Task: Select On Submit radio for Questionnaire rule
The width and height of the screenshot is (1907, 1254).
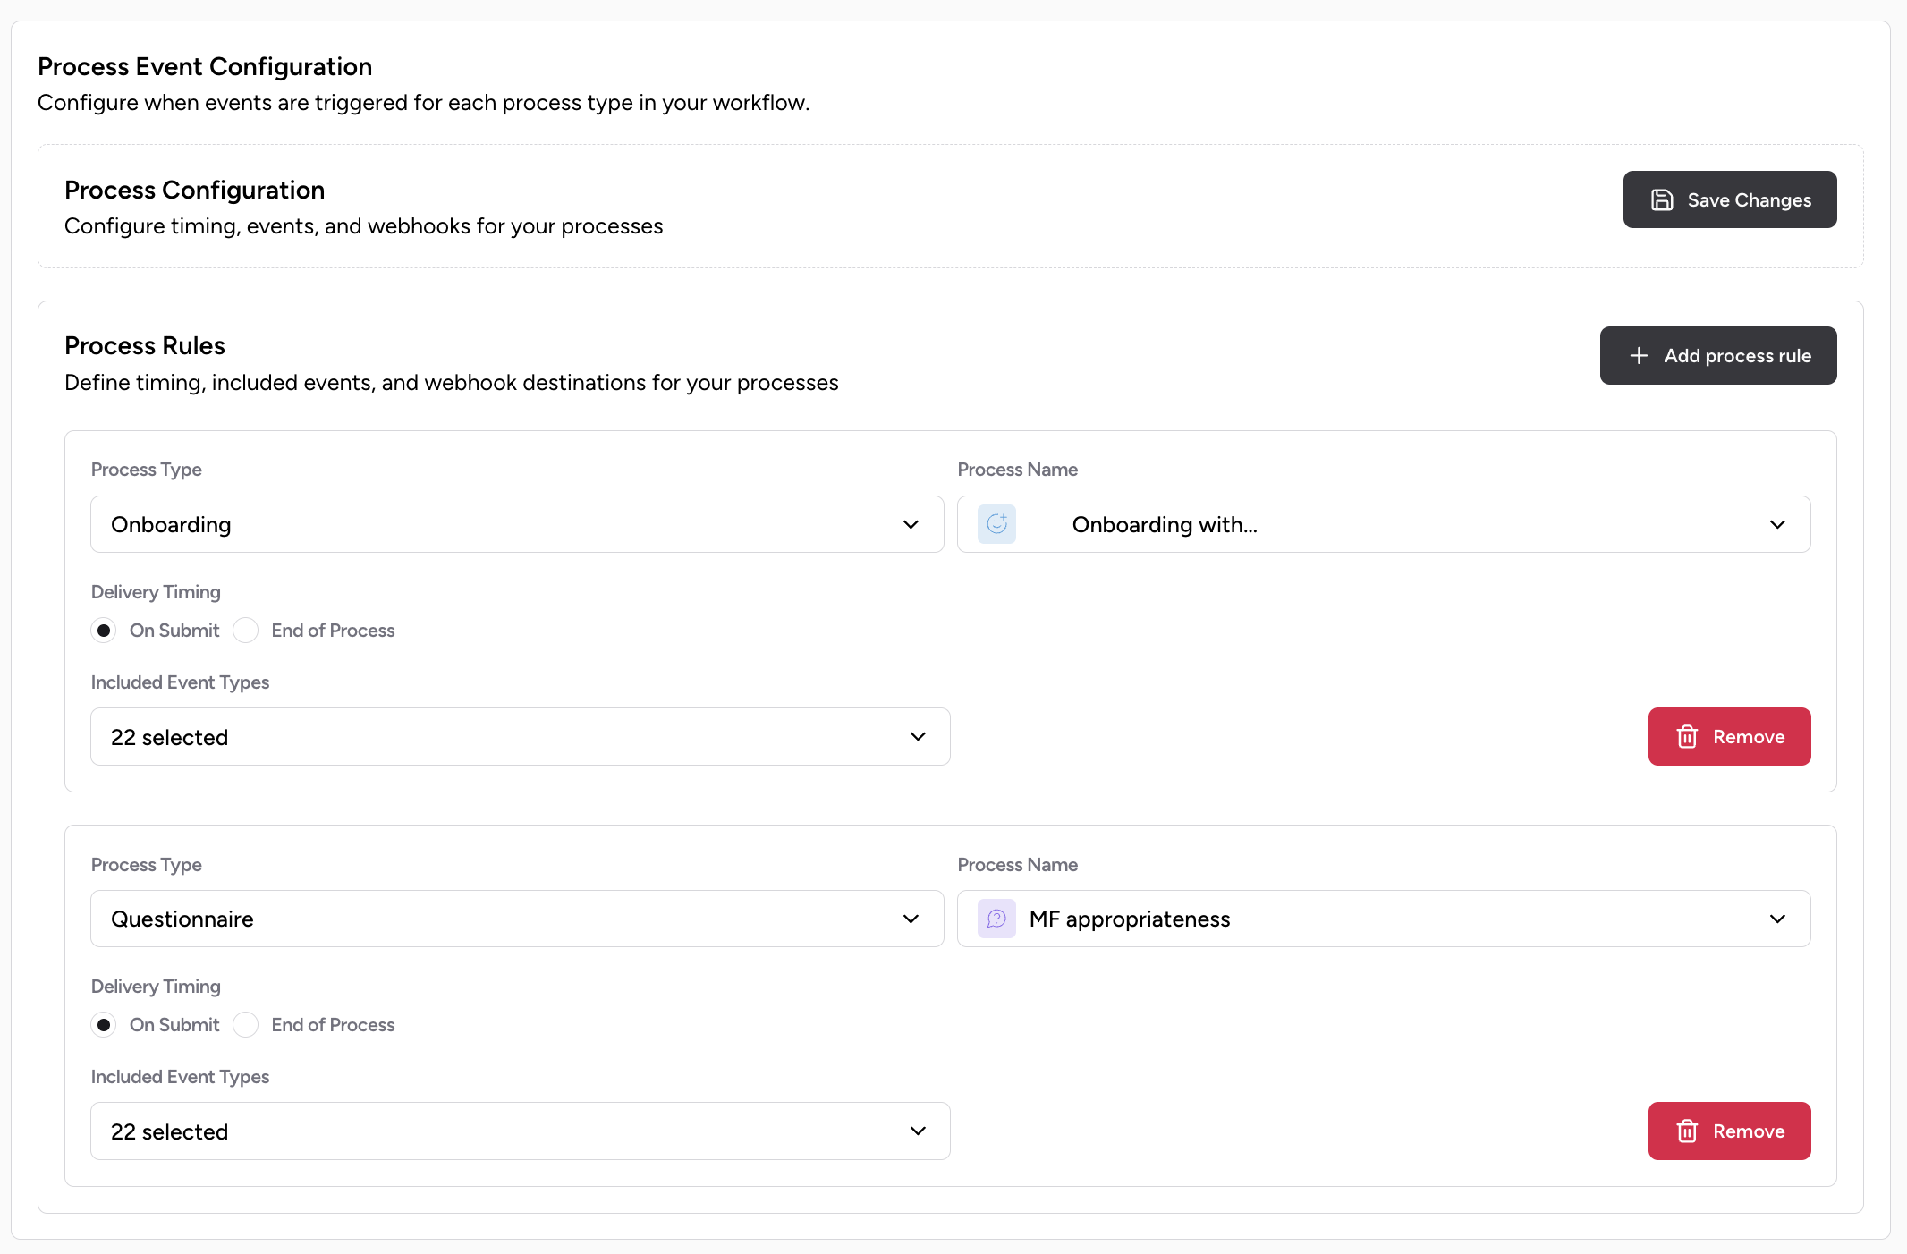Action: [104, 1025]
